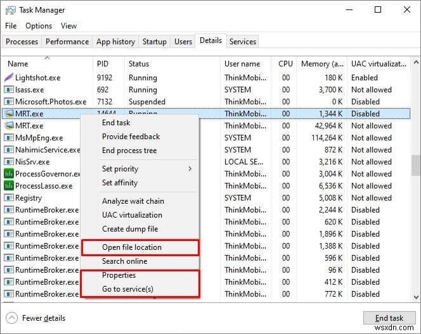Select the Microsoft.Photos.exe process name
Screen dimensions: 421x334
[x=51, y=102]
